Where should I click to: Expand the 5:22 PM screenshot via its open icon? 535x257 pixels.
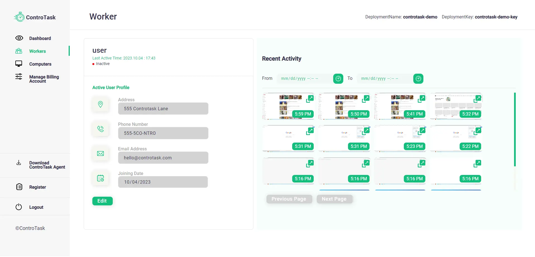point(477,131)
